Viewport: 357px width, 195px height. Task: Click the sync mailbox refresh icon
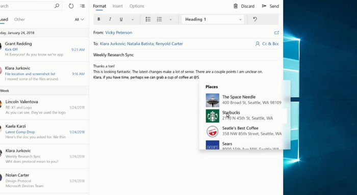tap(71, 6)
